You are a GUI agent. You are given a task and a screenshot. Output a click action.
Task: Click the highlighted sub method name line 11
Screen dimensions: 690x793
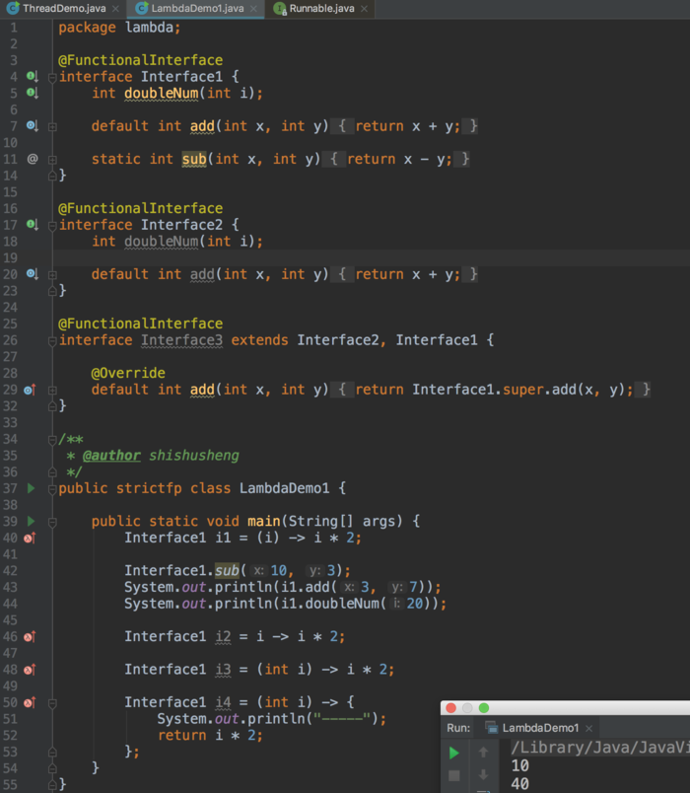[x=194, y=160]
